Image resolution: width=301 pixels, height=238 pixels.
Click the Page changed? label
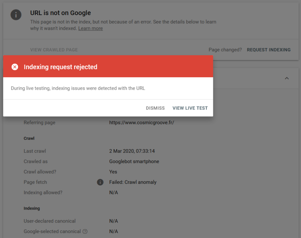(225, 50)
